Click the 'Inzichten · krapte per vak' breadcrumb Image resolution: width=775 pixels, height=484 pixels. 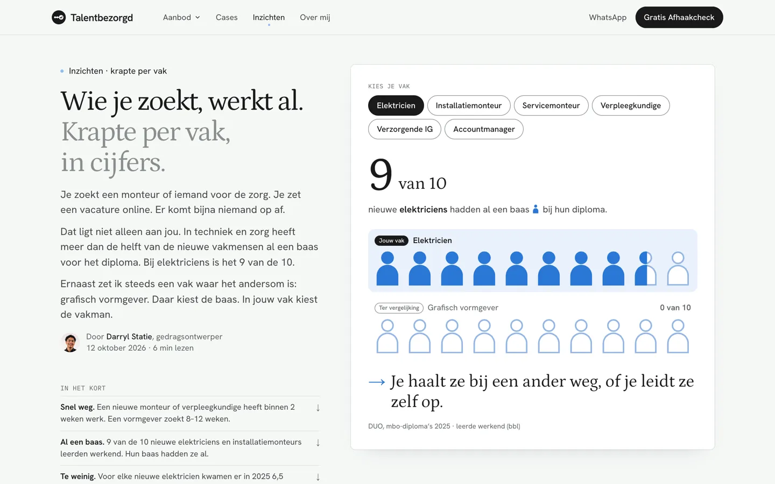118,71
